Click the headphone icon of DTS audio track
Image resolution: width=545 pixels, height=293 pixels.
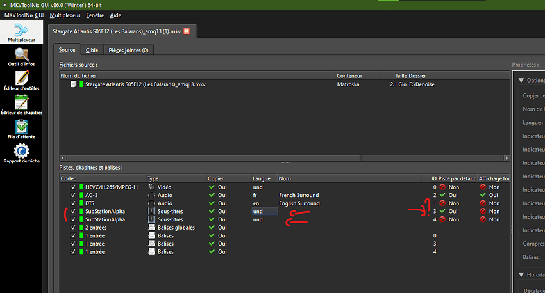[x=151, y=203]
